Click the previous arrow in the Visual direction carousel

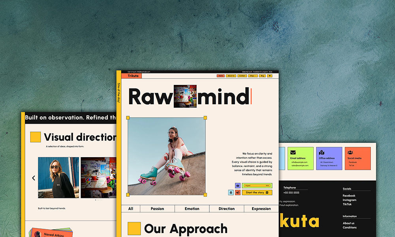(34, 178)
